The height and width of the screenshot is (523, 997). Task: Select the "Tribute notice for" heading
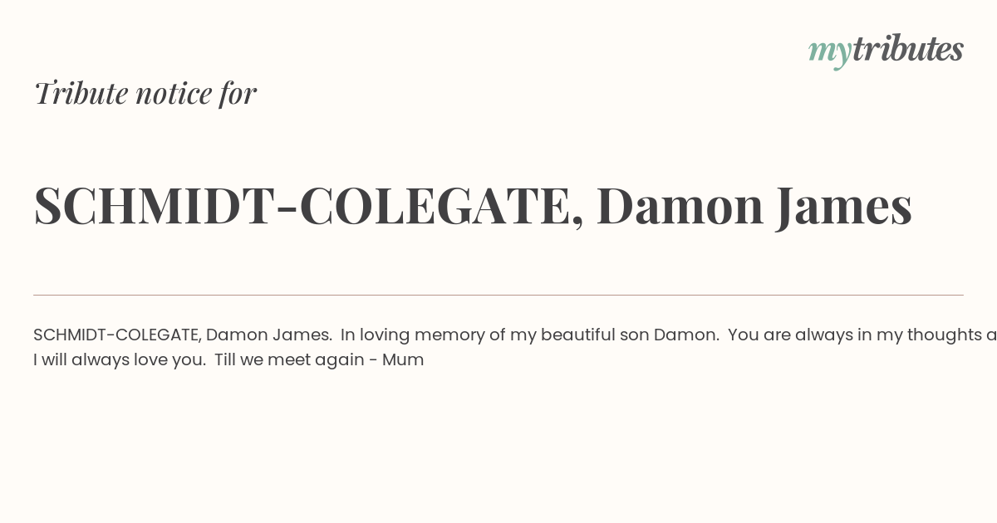click(x=145, y=93)
